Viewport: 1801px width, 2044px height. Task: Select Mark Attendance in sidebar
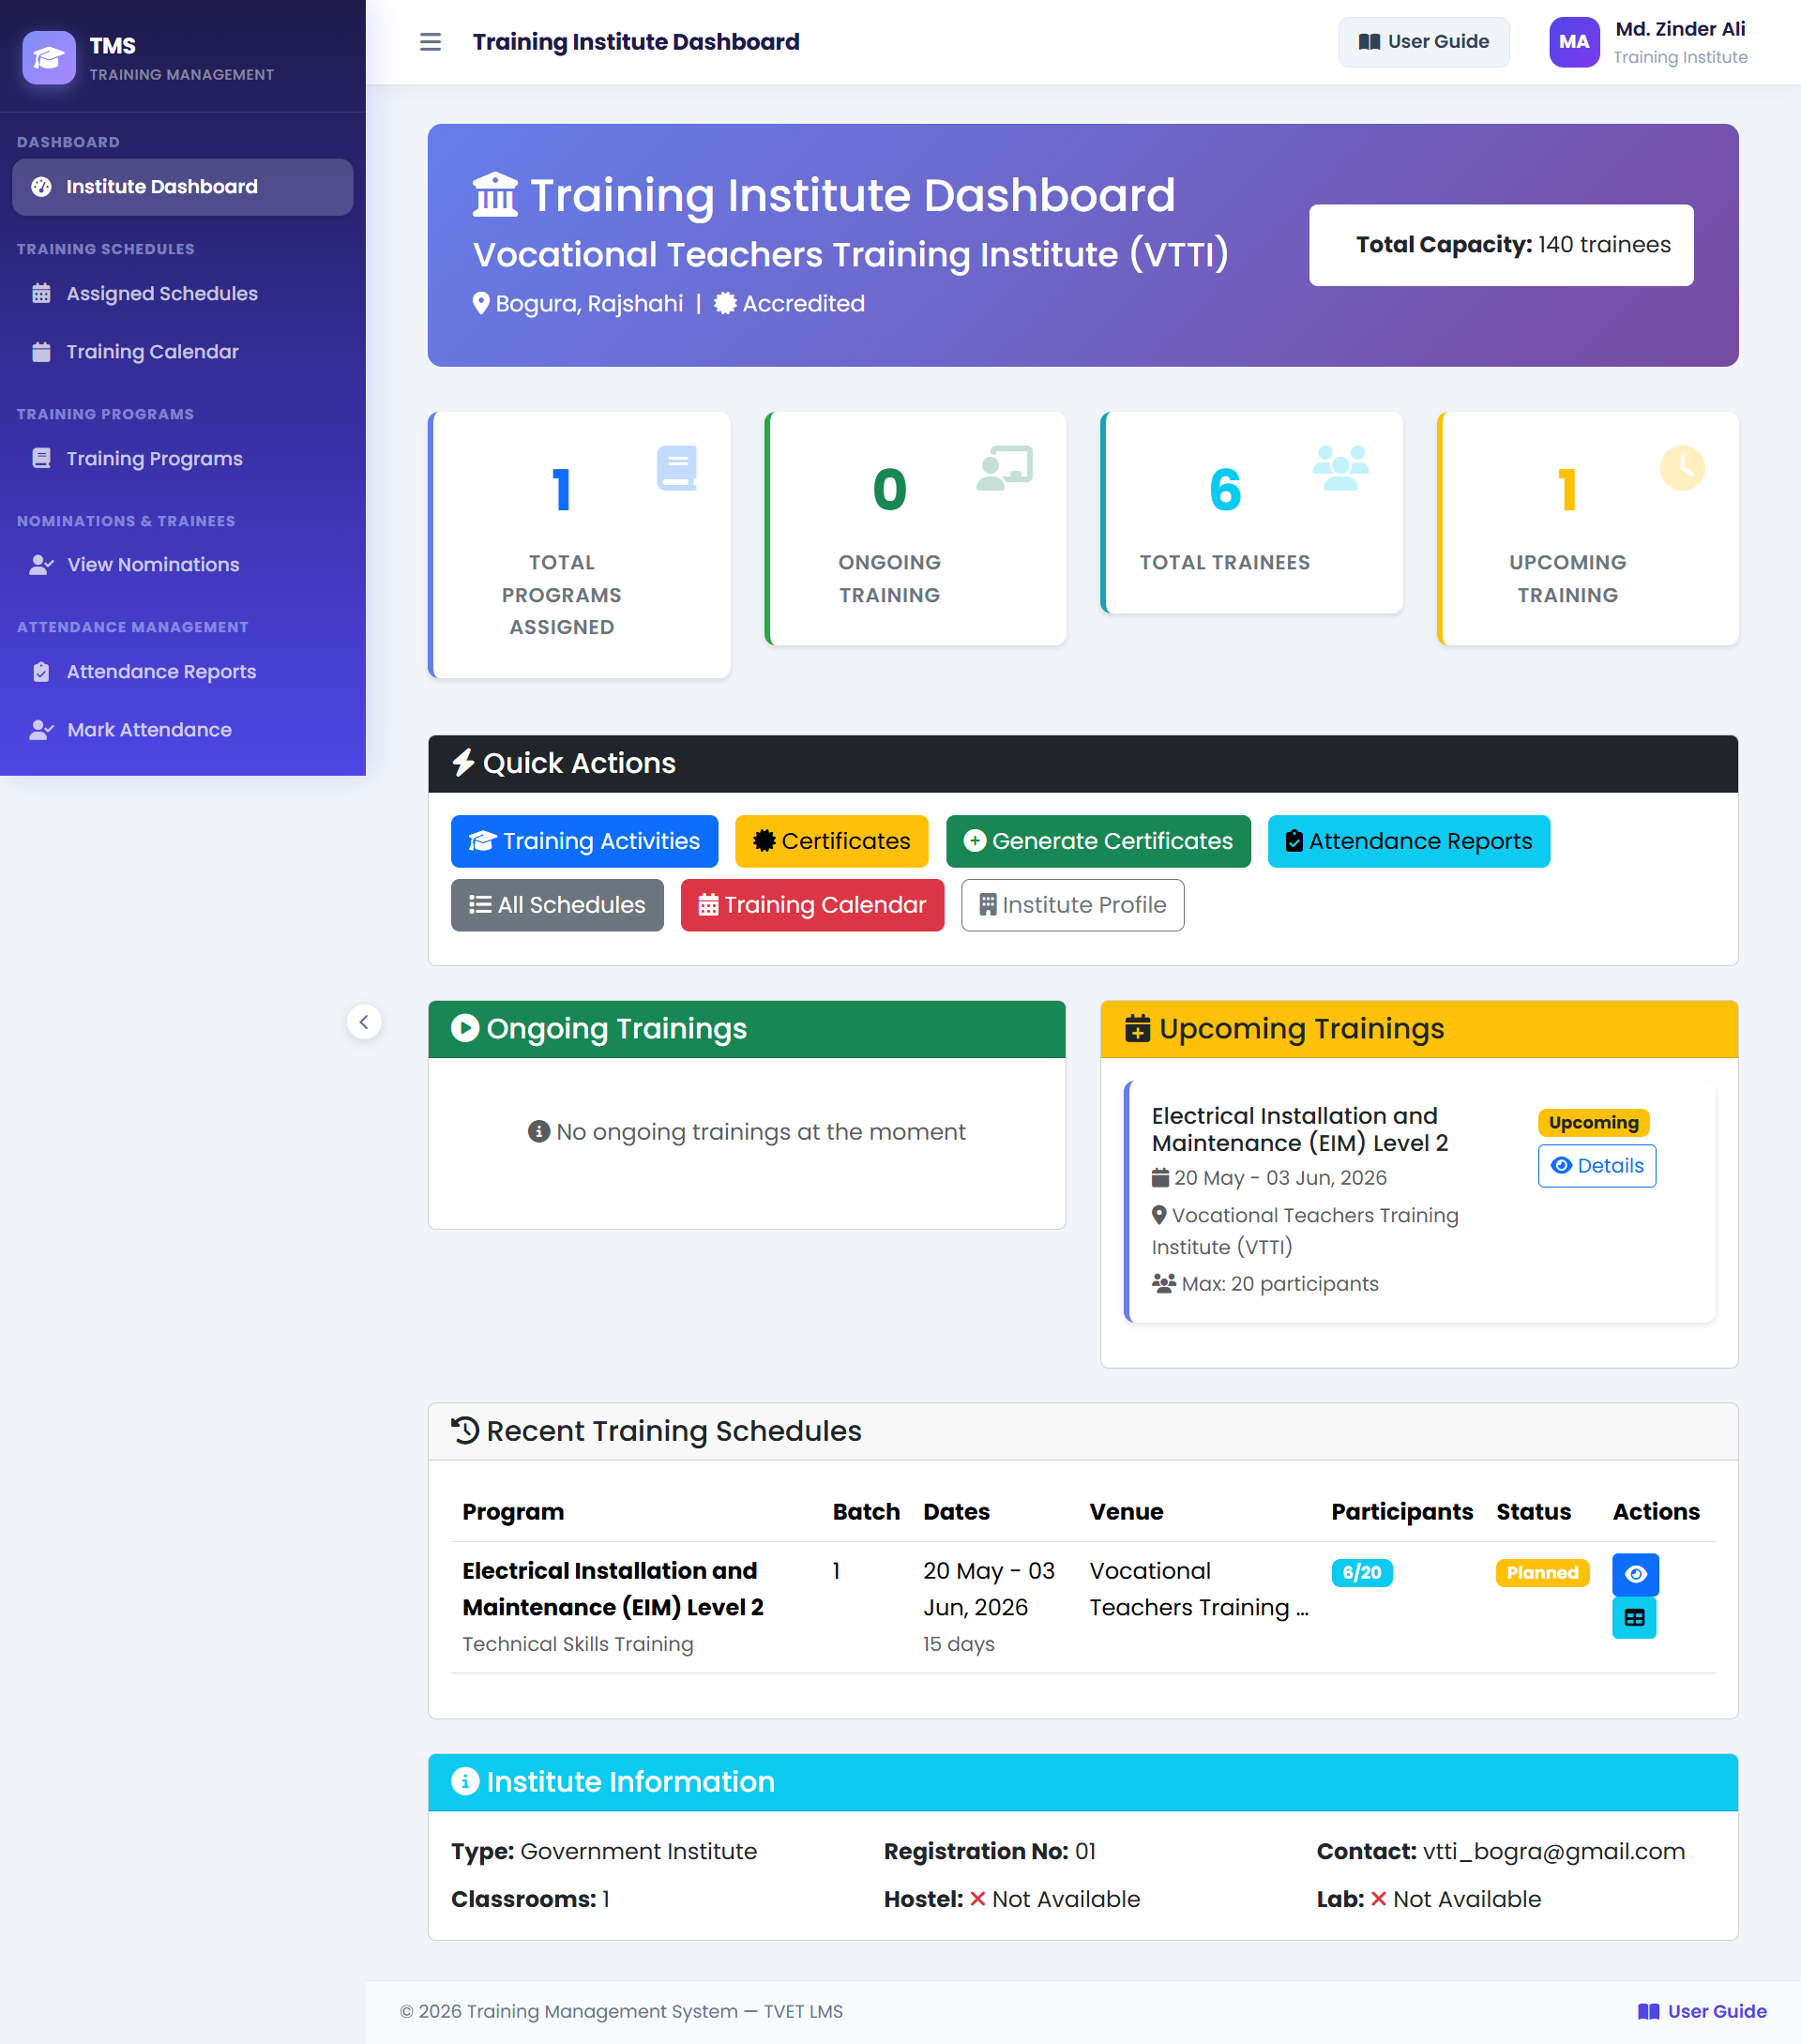182,730
